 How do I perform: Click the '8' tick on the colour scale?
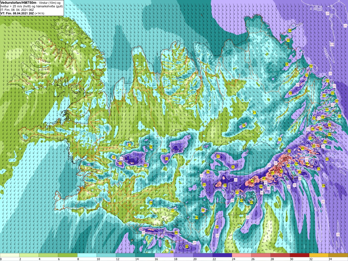coord(78,259)
